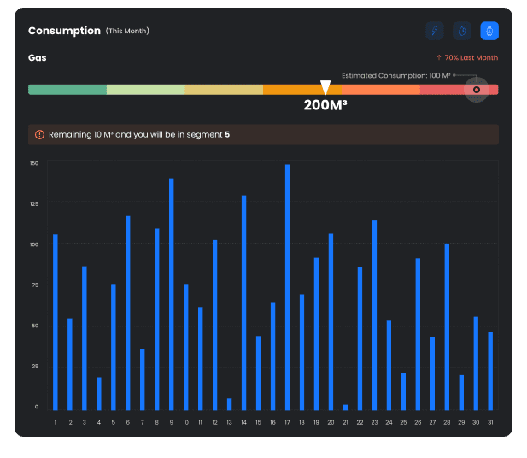The image size is (527, 458).
Task: Click the bar for day 9
Action: click(x=172, y=294)
